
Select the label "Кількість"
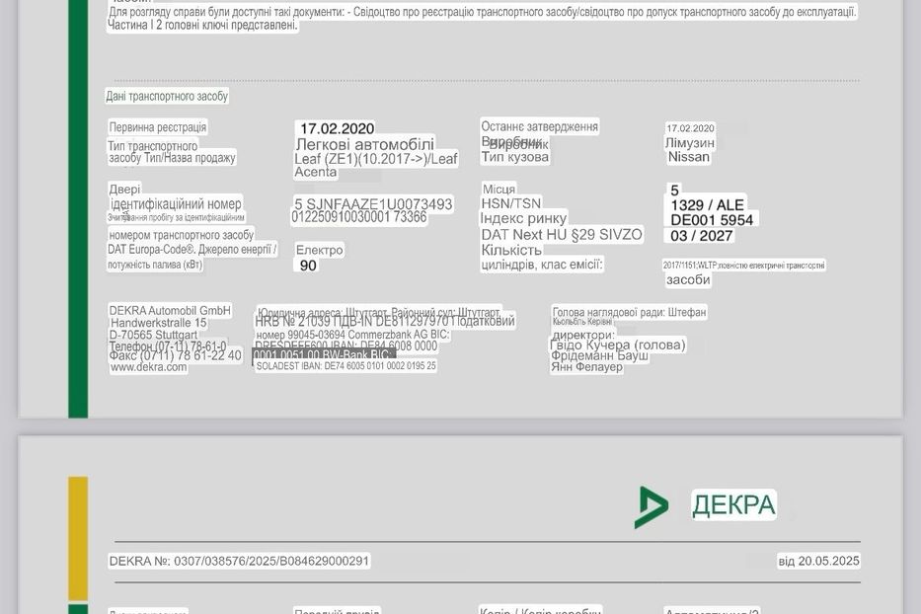click(x=511, y=251)
